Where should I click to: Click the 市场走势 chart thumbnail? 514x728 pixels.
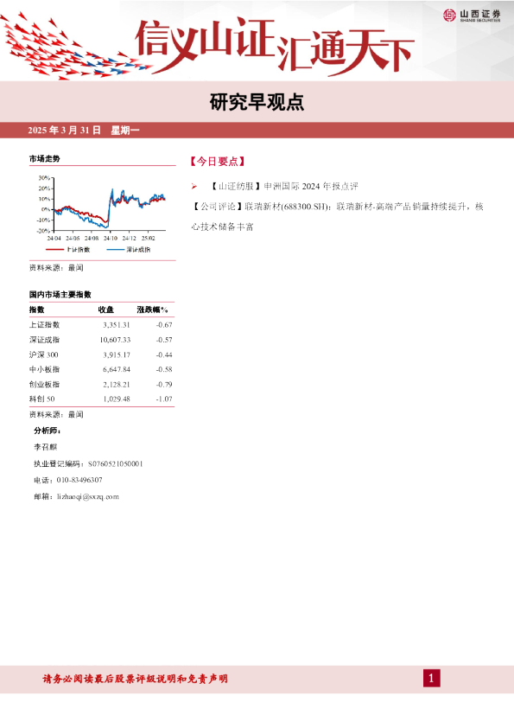(101, 214)
